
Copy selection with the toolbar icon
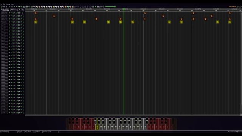coord(81,7)
